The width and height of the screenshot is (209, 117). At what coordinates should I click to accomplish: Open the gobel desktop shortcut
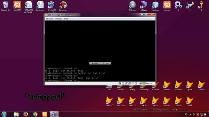190,85
